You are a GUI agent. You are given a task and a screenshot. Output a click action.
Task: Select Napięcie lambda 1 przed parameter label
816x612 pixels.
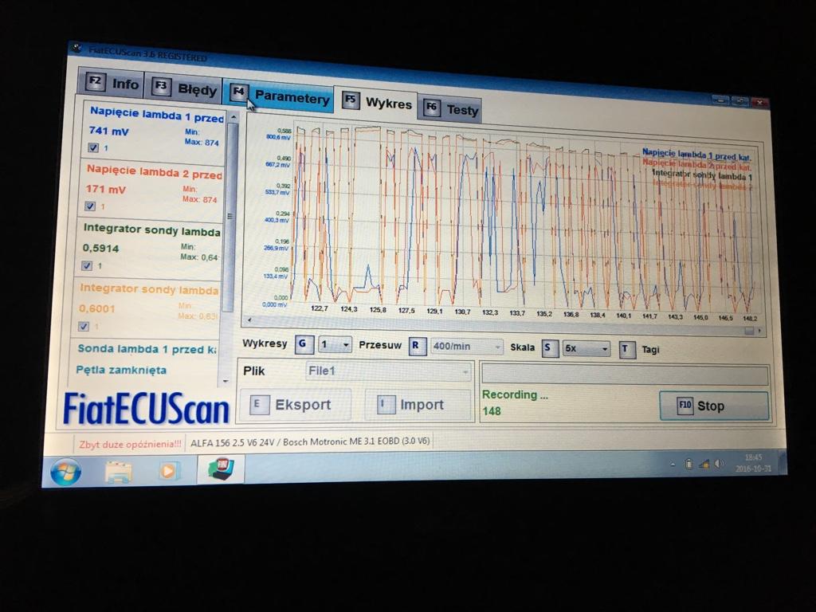click(x=157, y=115)
